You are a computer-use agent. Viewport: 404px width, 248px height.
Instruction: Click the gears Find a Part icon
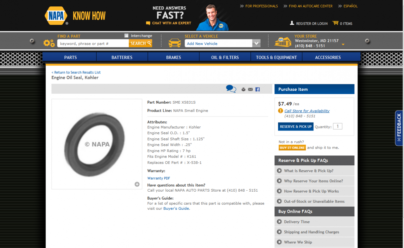49,43
